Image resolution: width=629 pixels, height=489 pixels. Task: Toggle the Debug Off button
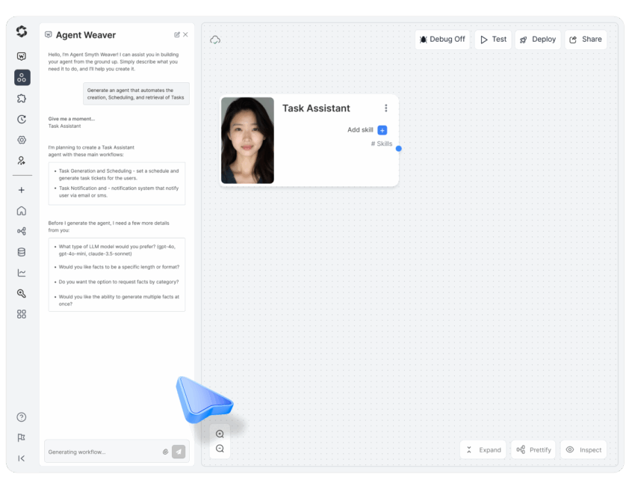coord(442,40)
